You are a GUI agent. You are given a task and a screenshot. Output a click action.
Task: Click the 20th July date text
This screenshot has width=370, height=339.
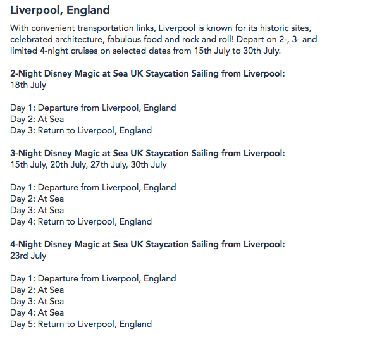[x=69, y=164]
